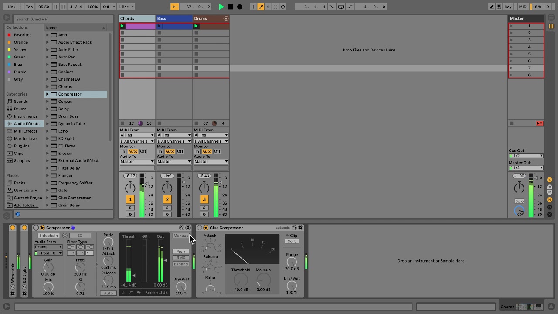Toggle the Follow playback button

[174, 7]
